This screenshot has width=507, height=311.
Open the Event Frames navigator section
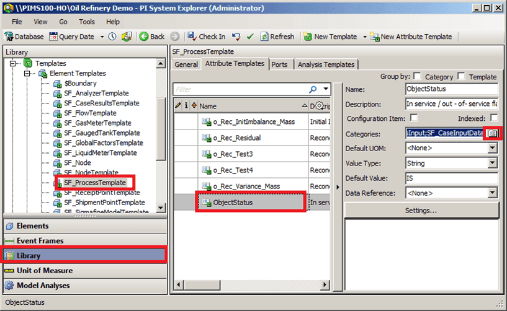tap(85, 241)
